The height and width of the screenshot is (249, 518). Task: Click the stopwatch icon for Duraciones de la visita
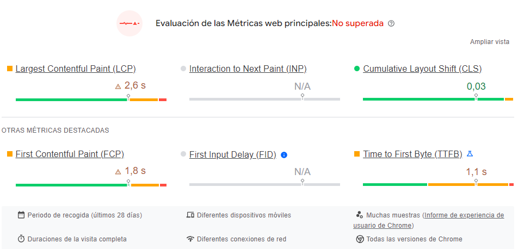(21, 239)
